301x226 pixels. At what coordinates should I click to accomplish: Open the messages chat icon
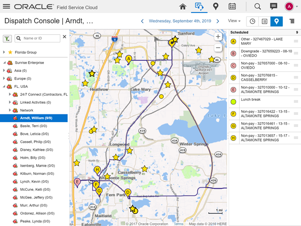coord(274,7)
